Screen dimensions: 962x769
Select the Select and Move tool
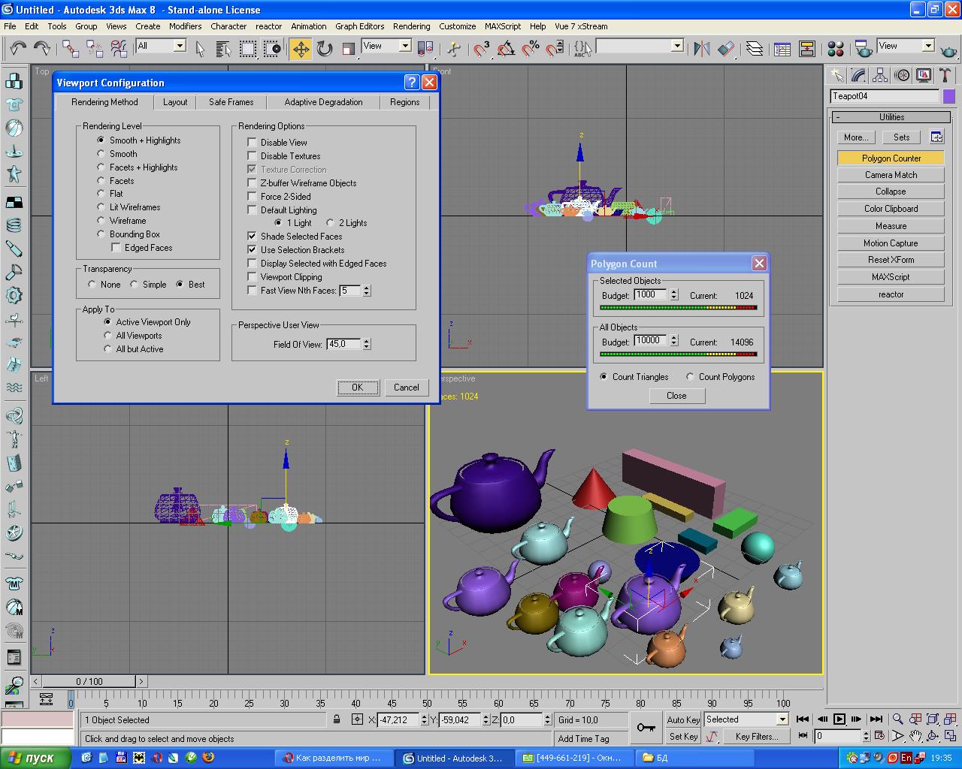301,50
